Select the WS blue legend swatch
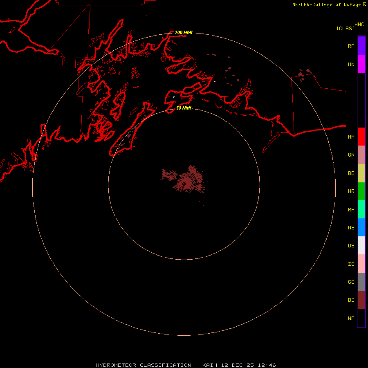Viewport: 368px width, 368px height. [361, 227]
